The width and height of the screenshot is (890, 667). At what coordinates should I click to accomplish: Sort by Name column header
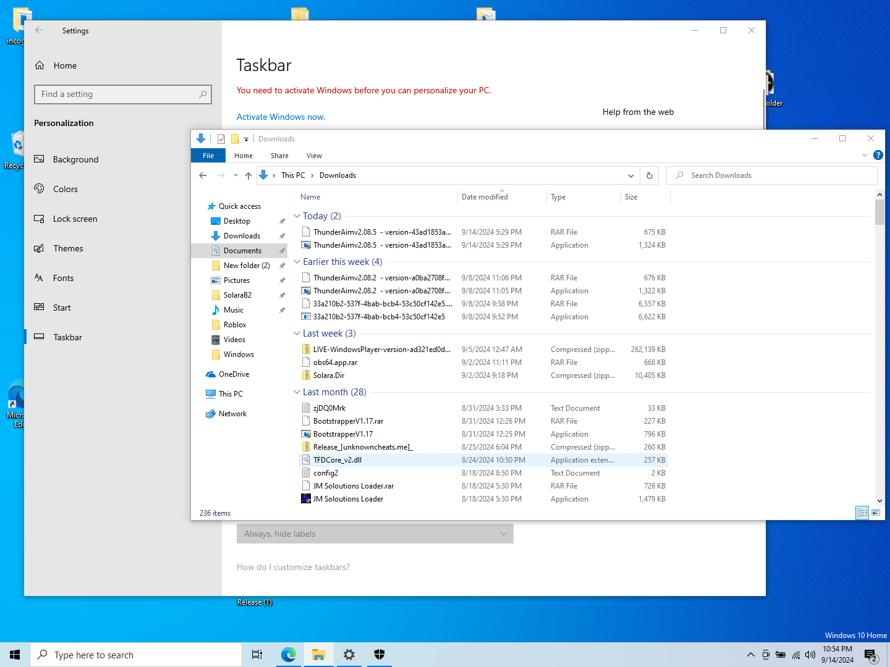[377, 197]
